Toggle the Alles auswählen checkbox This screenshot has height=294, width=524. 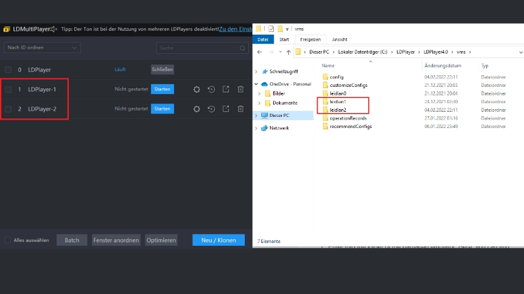[x=8, y=240]
